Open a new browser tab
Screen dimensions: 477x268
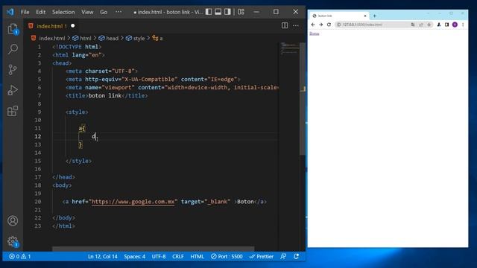374,16
